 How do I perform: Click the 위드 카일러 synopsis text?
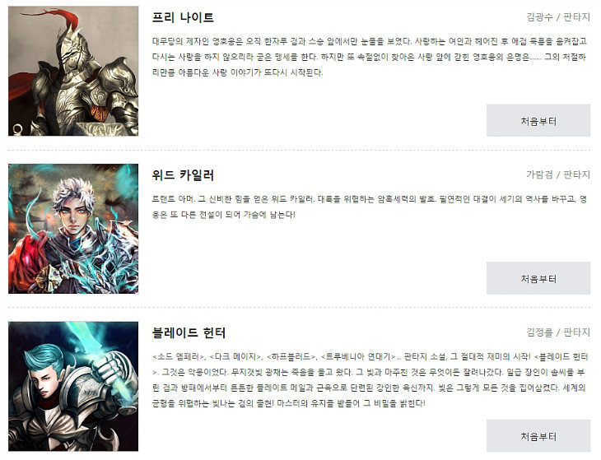click(x=370, y=207)
